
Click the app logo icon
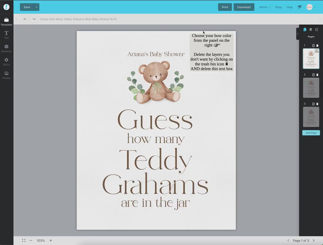point(7,7)
